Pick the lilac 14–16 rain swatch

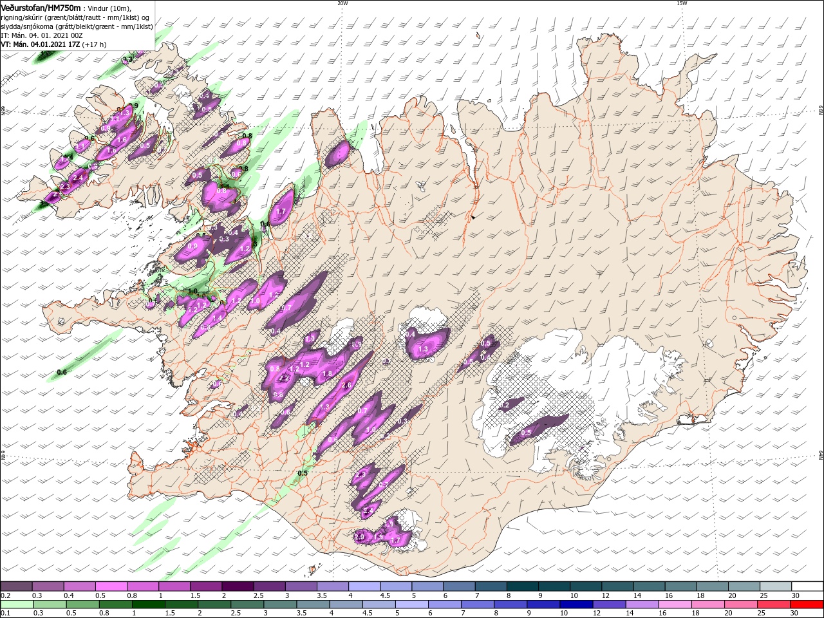642,604
